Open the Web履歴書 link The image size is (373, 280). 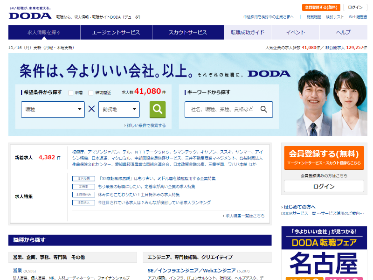(358, 17)
